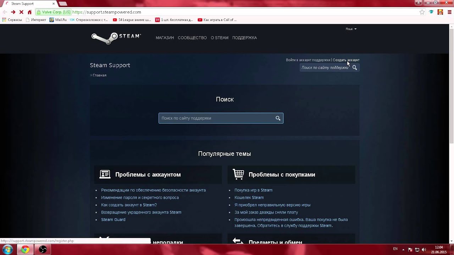Open the Язык language dropdown
Image resolution: width=454 pixels, height=255 pixels.
[x=351, y=29]
